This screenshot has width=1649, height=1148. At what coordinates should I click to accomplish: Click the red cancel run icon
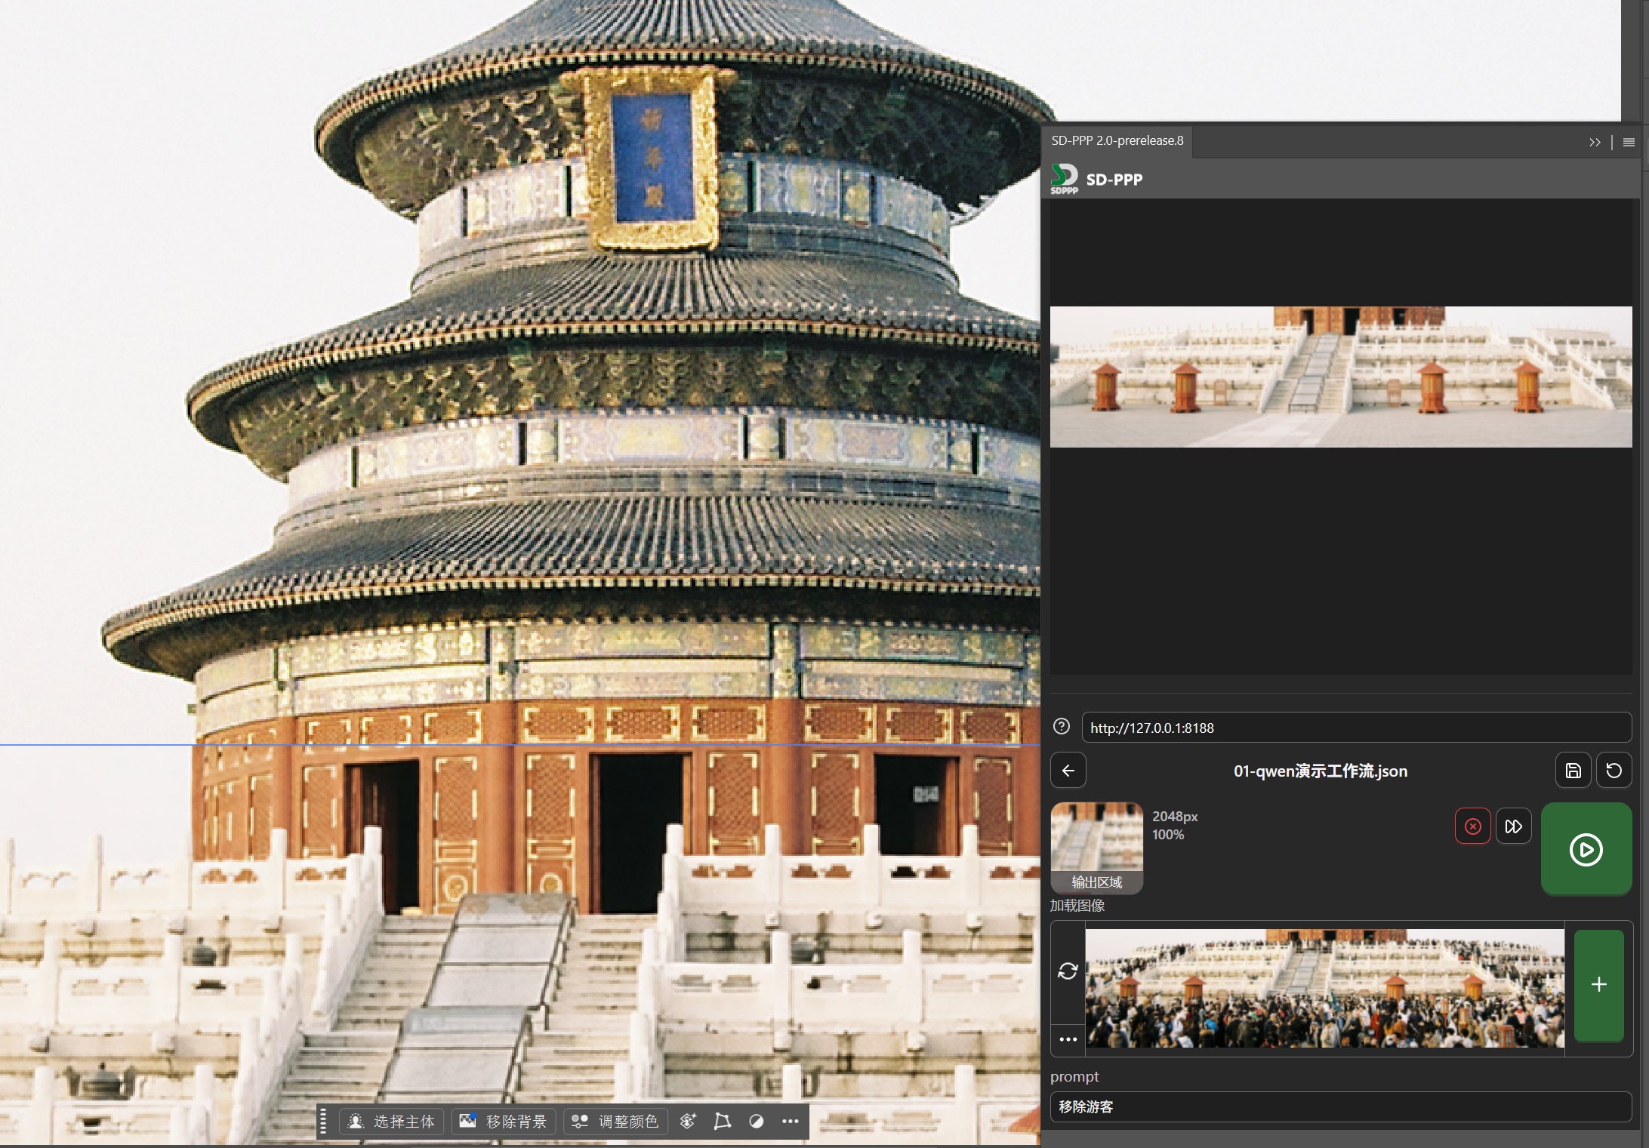[1472, 826]
